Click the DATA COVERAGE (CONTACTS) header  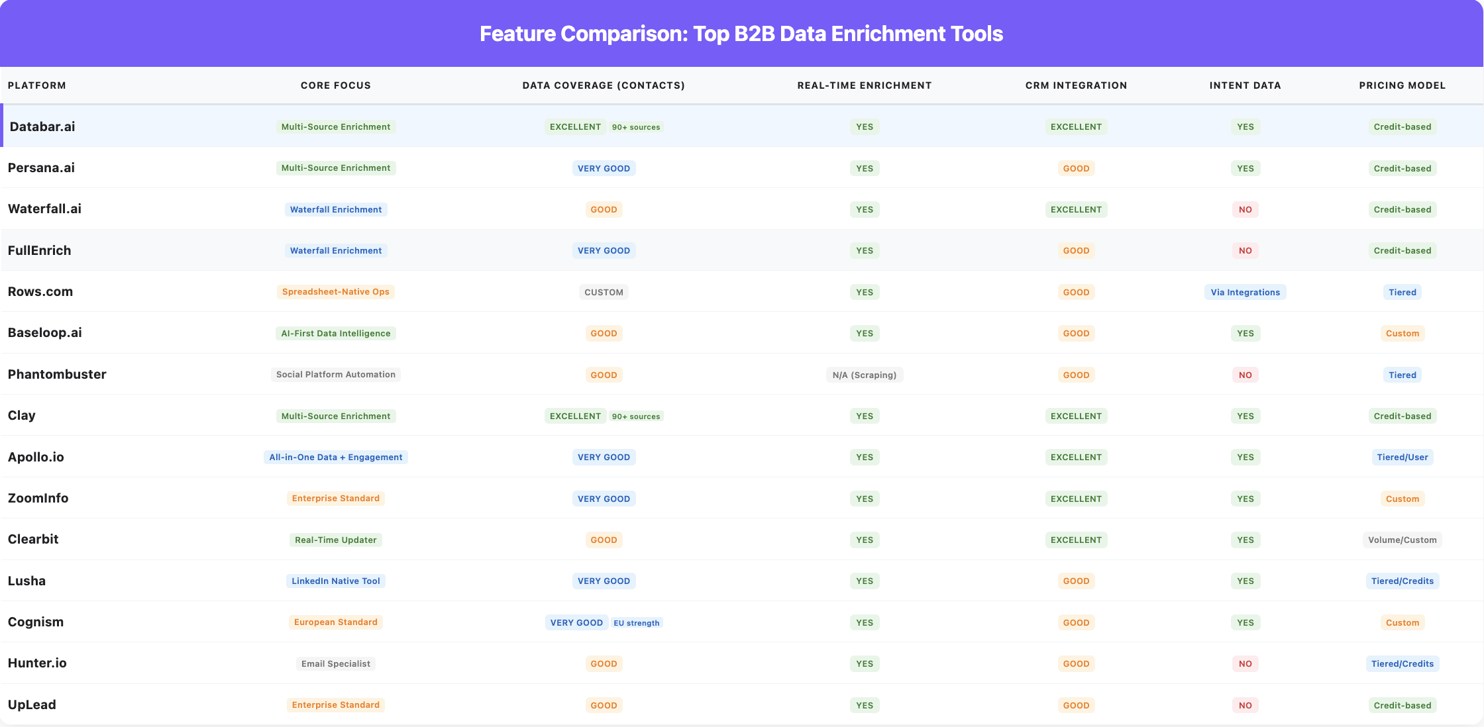[604, 85]
